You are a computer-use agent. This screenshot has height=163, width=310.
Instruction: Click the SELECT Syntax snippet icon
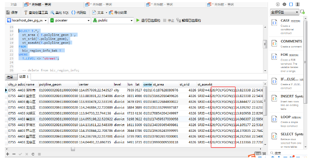coord(274,136)
